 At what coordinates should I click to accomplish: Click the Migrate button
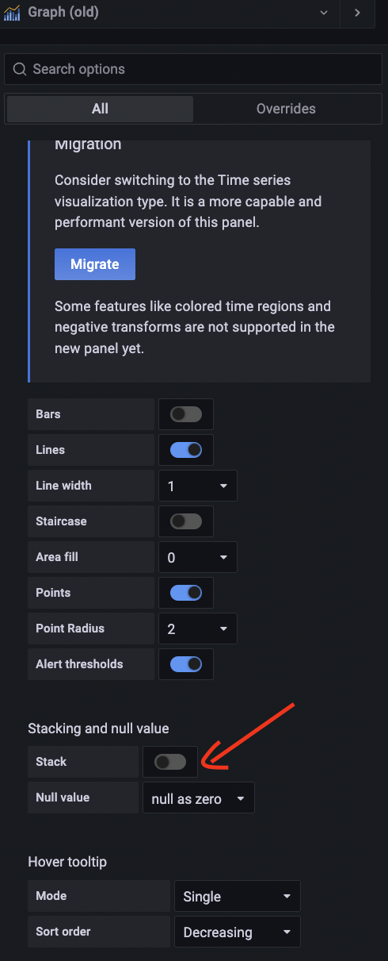pyautogui.click(x=95, y=264)
